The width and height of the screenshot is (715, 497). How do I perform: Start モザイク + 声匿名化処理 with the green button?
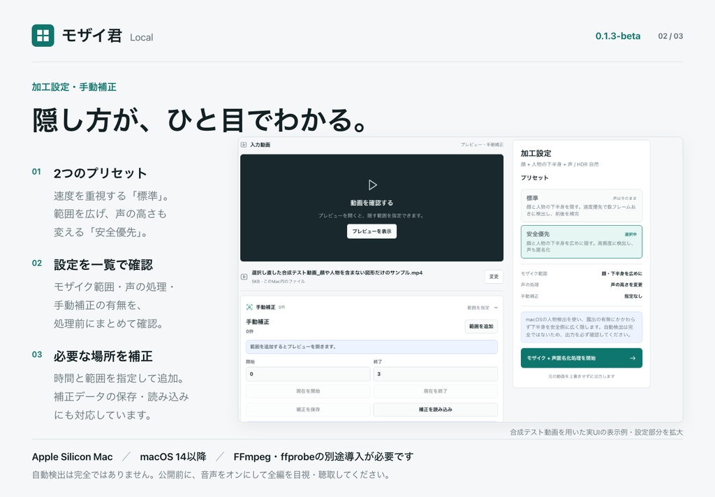[582, 359]
